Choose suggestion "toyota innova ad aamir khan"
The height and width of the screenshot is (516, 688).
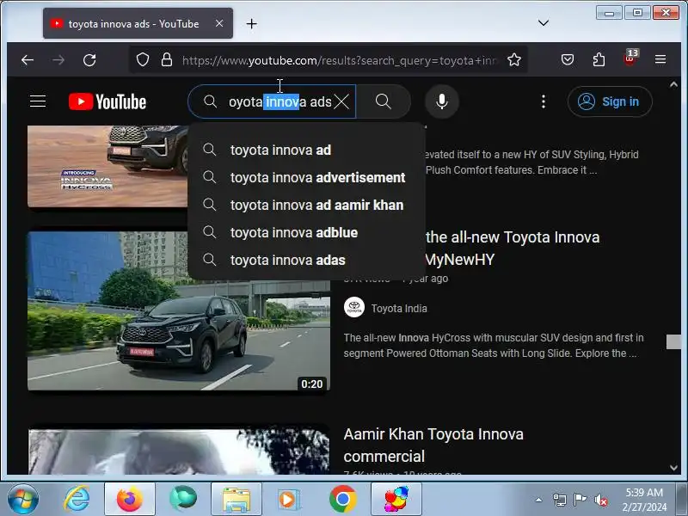click(306, 205)
